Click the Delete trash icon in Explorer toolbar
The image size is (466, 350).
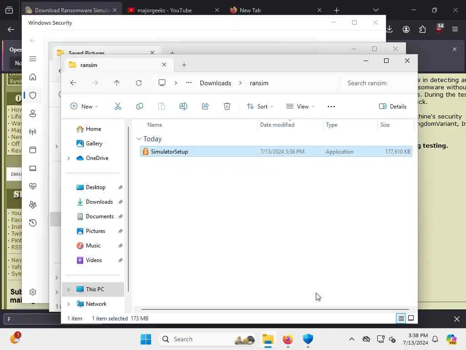(227, 106)
